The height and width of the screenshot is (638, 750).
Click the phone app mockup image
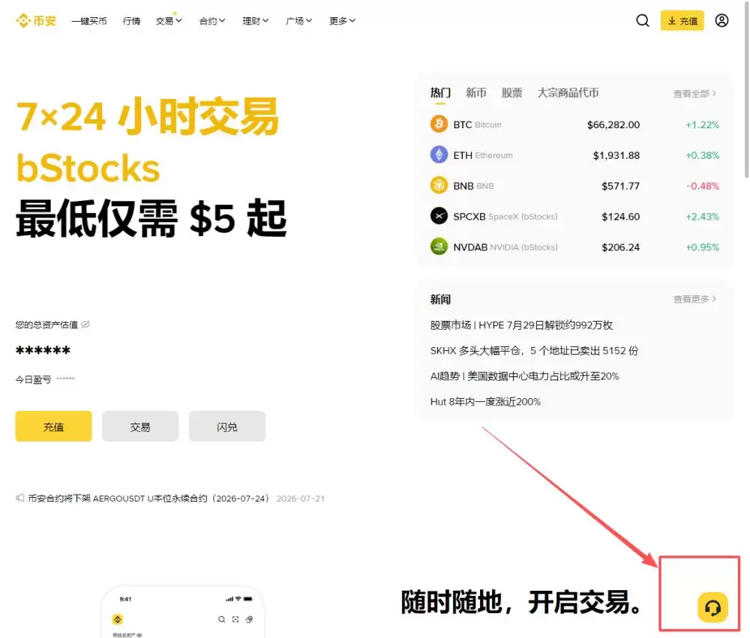tap(182, 612)
